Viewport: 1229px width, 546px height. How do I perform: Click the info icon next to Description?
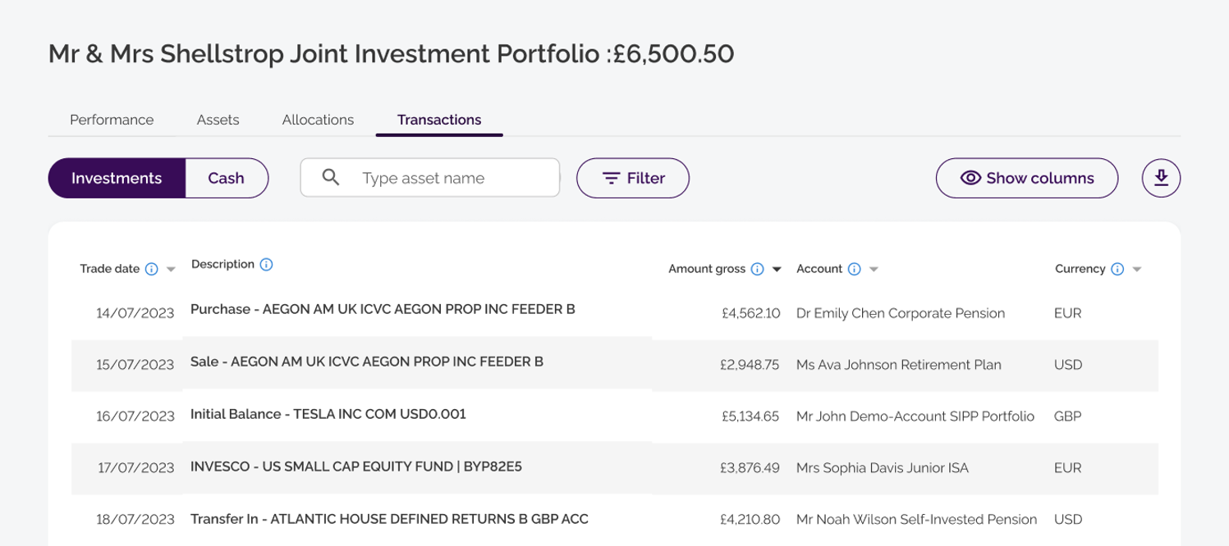coord(266,264)
